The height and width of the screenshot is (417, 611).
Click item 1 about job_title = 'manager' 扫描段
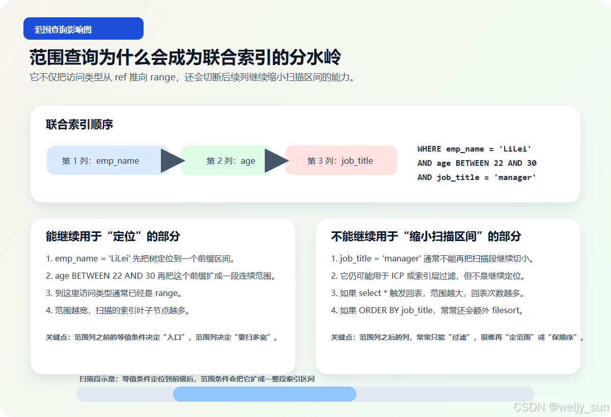click(433, 259)
